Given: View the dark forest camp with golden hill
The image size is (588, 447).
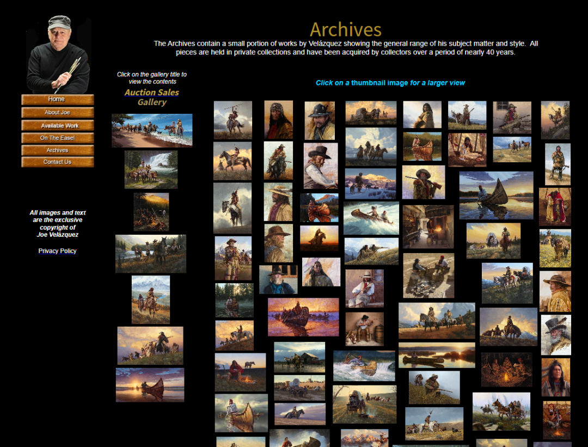Looking at the screenshot, I should click(x=151, y=212).
